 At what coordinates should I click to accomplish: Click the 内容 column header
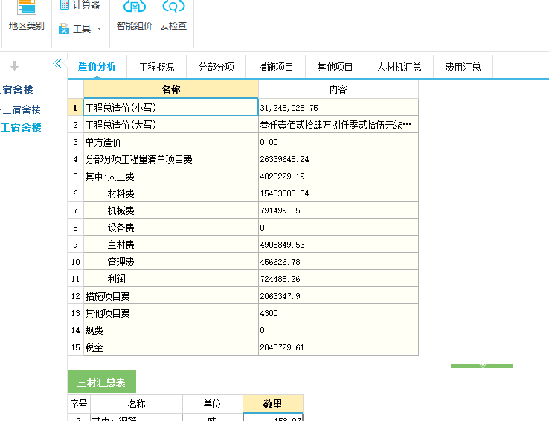338,89
